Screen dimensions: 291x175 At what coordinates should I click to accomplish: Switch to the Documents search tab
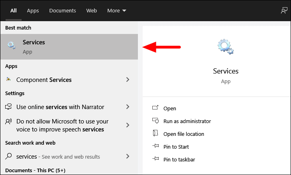tap(62, 10)
